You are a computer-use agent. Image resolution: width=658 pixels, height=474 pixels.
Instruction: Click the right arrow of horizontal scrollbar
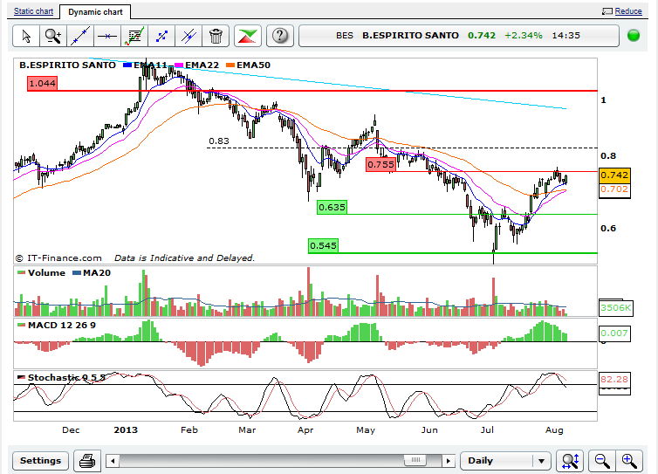coord(449,461)
